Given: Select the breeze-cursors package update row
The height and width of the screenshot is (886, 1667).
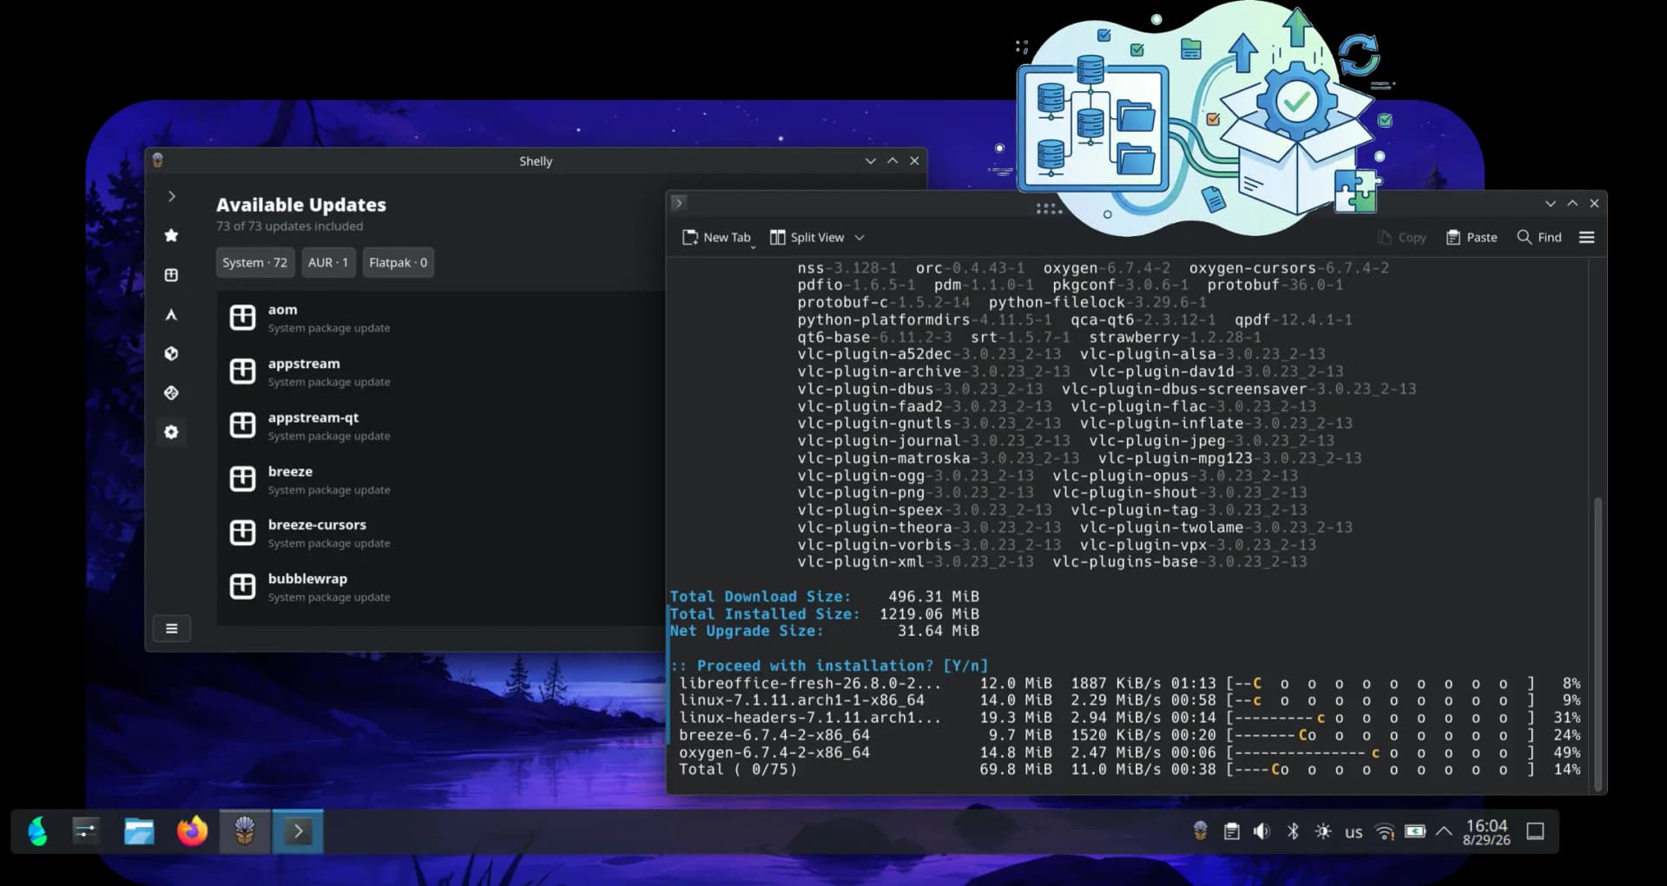Looking at the screenshot, I should coord(441,533).
